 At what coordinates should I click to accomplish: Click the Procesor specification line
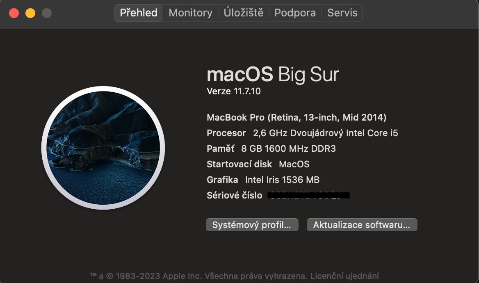pyautogui.click(x=302, y=133)
